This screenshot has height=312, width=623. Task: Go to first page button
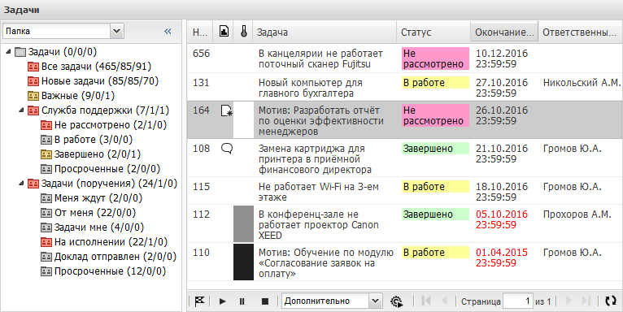click(x=426, y=301)
